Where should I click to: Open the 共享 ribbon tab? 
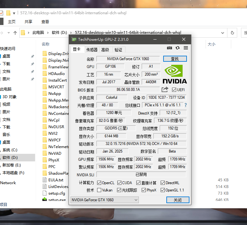coord(28,22)
